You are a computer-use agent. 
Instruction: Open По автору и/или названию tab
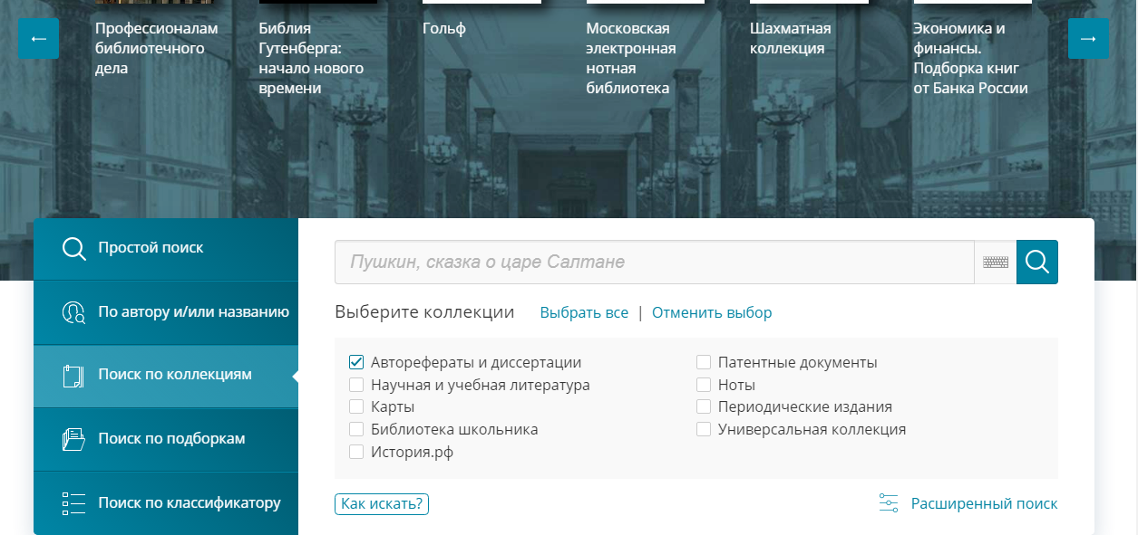166,312
